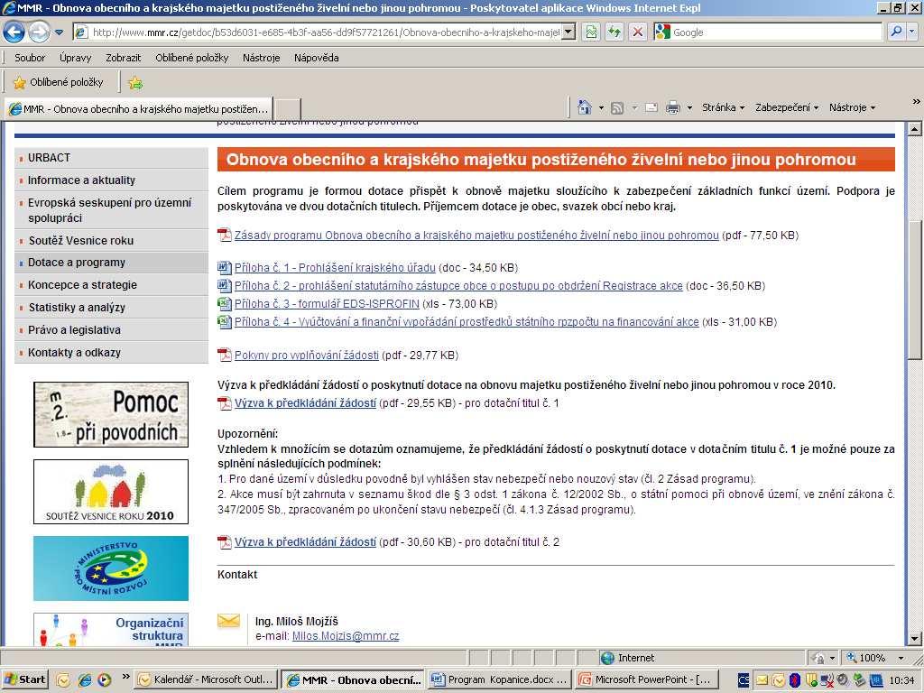Click Excel icon beside Příloha č. 3
The image size is (924, 693).
(x=225, y=303)
